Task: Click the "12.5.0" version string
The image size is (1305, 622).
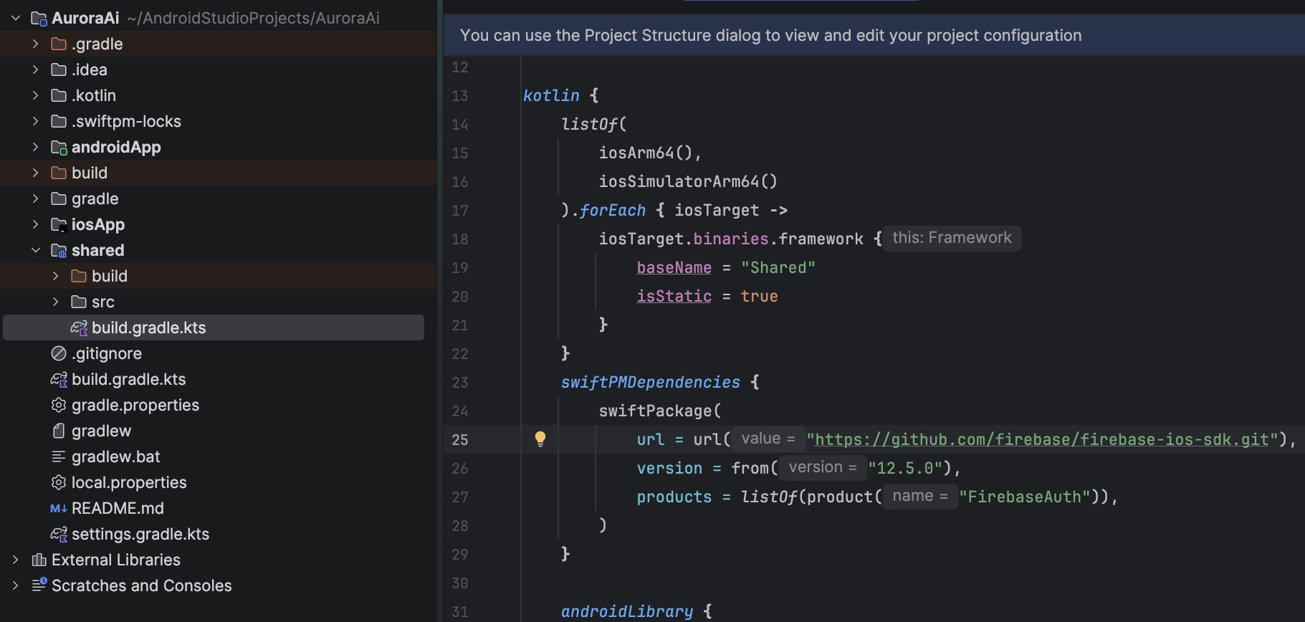Action: click(x=905, y=468)
